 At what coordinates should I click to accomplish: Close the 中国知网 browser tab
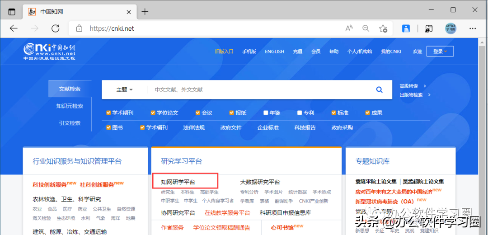click(x=128, y=12)
